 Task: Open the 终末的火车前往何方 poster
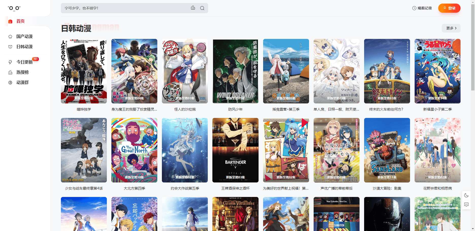point(387,71)
